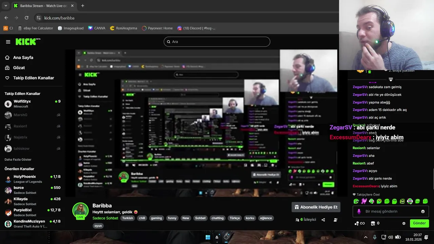Click the taskbar microphone tray icon

[375, 237]
